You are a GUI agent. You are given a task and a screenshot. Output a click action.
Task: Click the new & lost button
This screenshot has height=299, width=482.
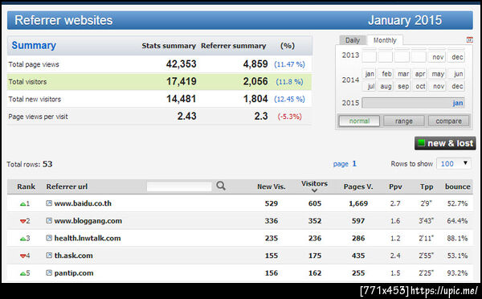coord(445,143)
